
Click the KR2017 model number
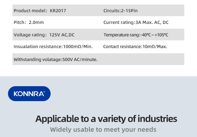(x=58, y=11)
